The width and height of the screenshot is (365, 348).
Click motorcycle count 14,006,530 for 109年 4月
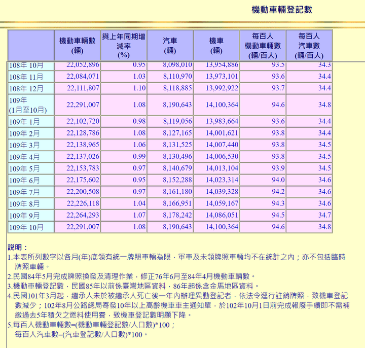(222, 157)
